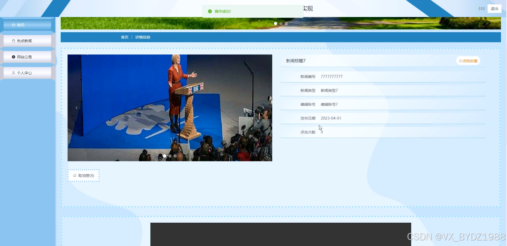The width and height of the screenshot is (507, 246).
Task: Open the 首页 sidebar menu item
Action: [27, 25]
